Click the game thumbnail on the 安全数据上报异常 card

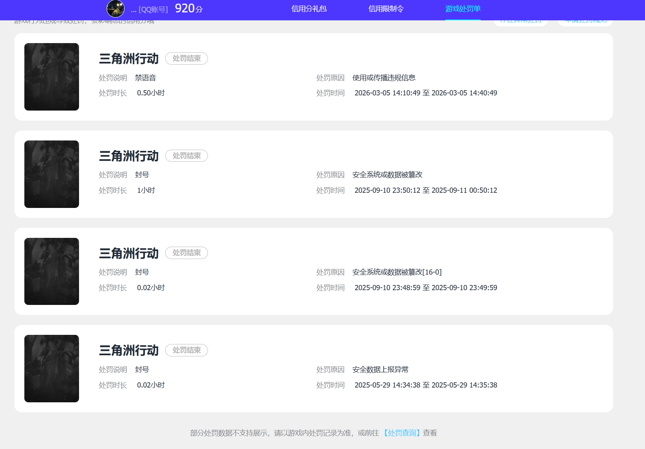[51, 368]
